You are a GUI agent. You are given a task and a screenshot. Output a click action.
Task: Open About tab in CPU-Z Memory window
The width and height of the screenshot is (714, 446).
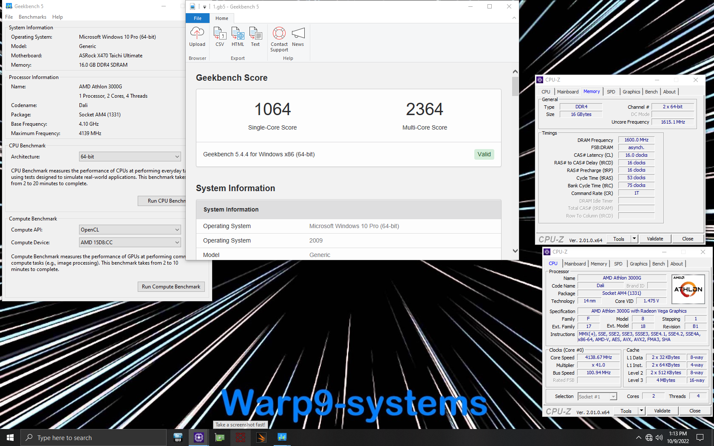[669, 92]
